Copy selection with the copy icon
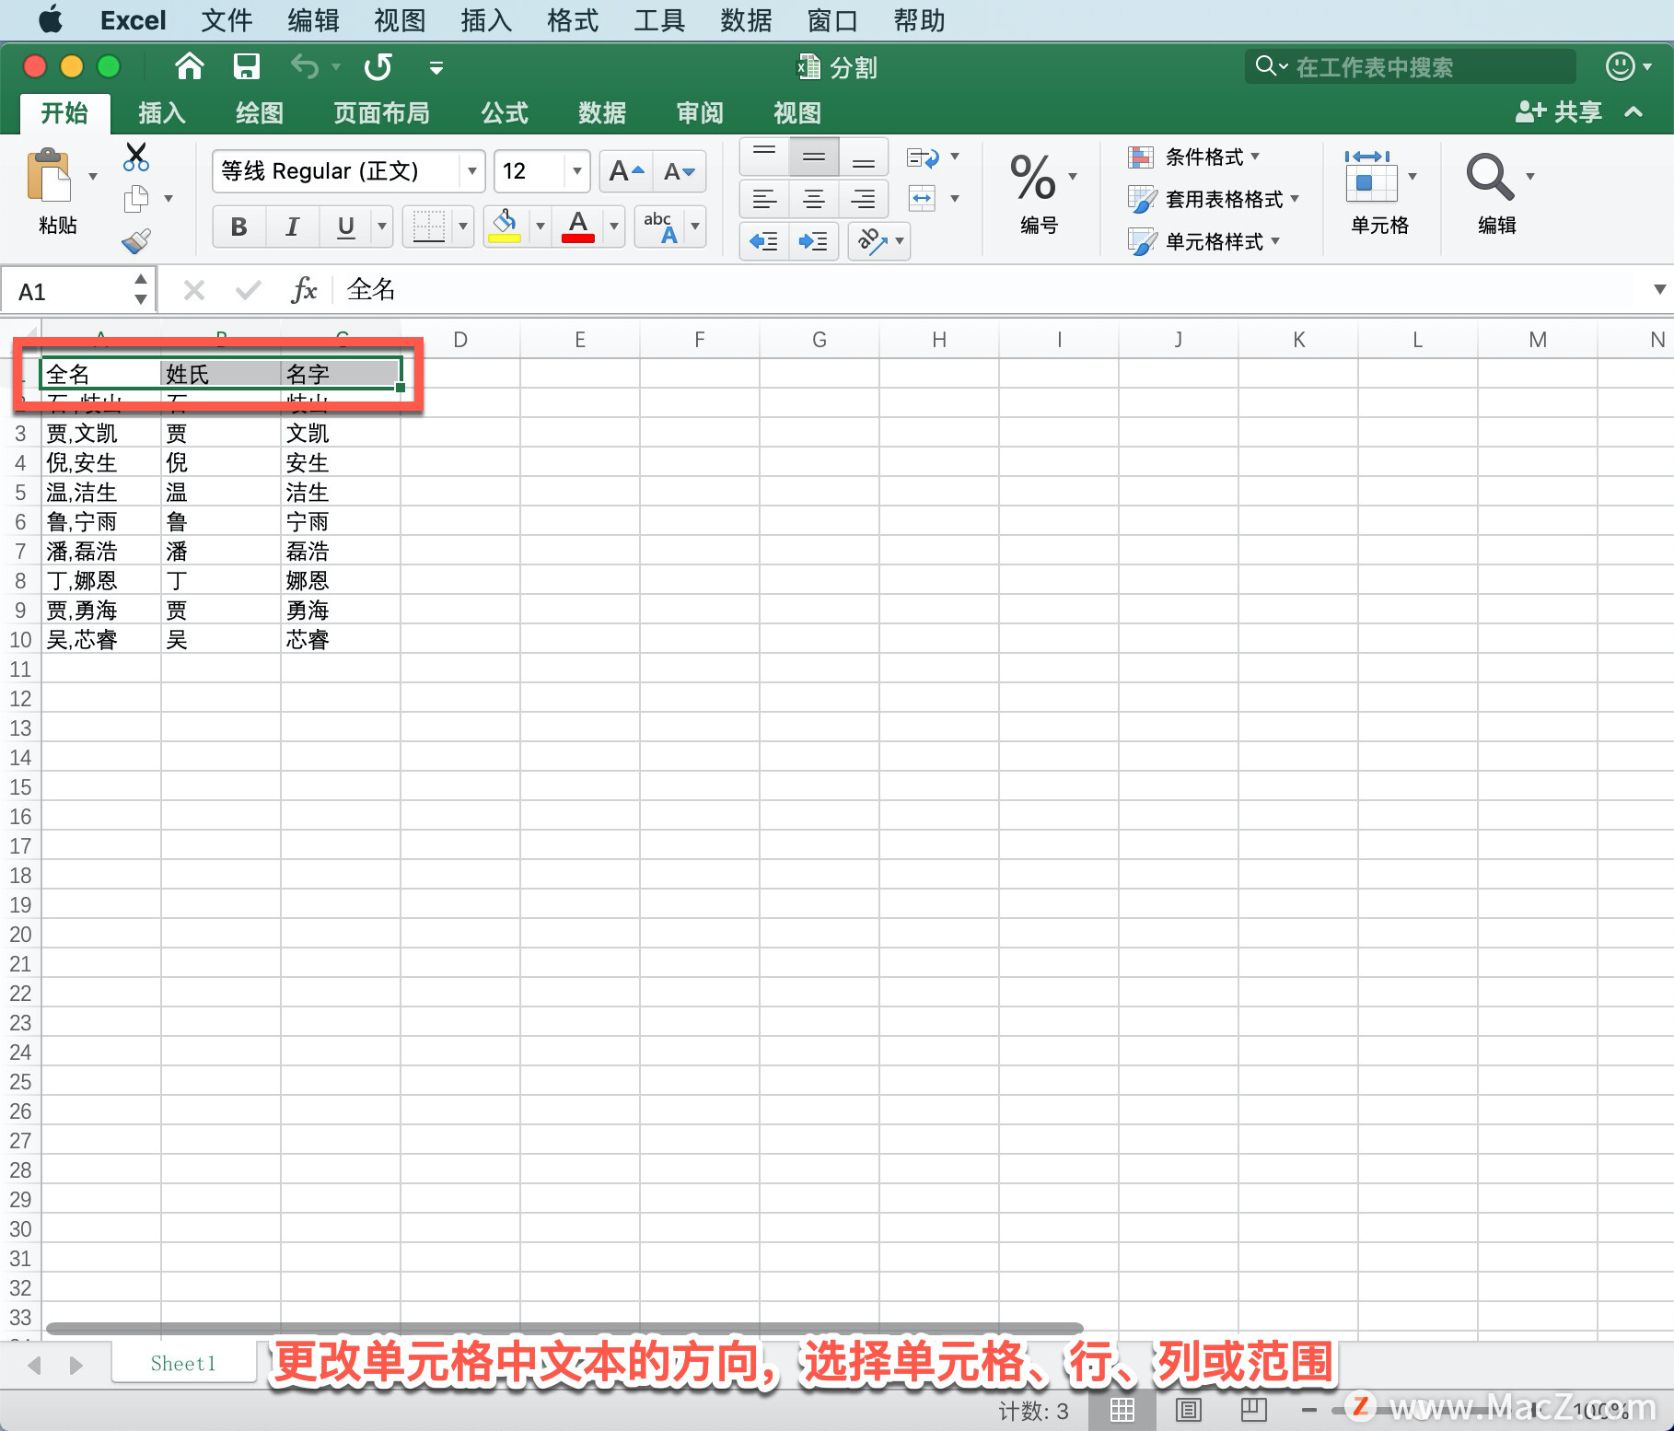1674x1431 pixels. point(136,198)
